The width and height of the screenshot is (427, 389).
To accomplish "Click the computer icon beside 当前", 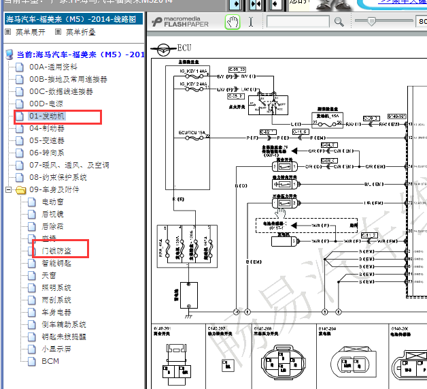I will (10, 55).
